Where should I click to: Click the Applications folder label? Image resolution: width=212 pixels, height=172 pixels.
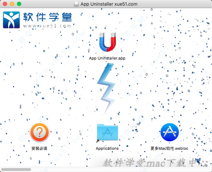click(107, 148)
